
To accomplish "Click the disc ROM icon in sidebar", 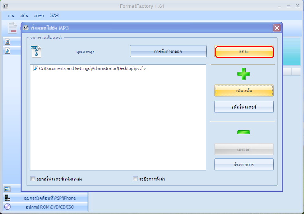I will pos(7,207).
